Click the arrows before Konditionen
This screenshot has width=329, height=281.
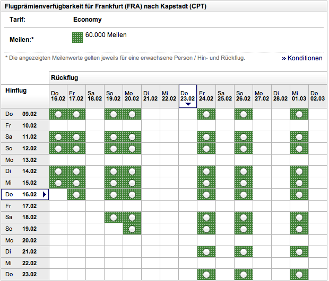[284, 58]
